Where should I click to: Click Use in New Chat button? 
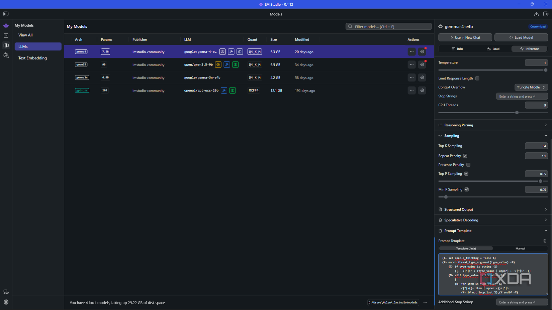(465, 37)
